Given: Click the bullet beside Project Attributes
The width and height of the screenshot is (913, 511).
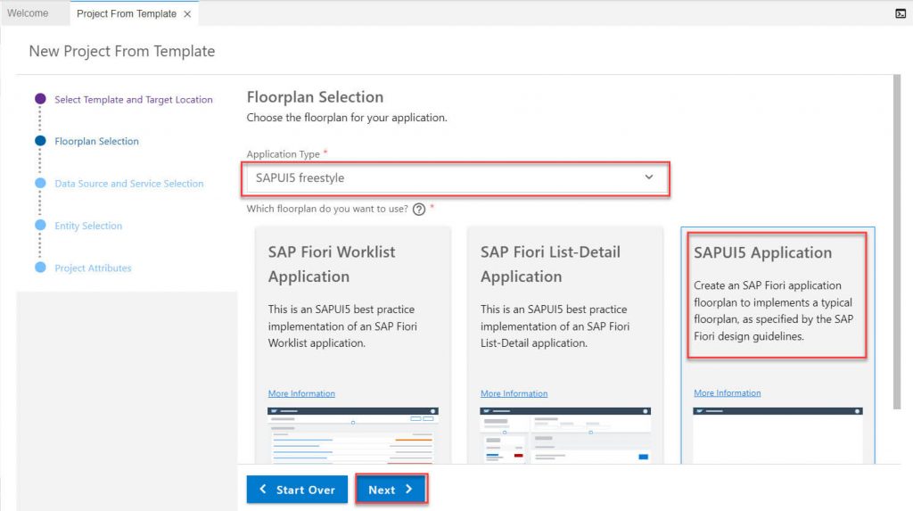Looking at the screenshot, I should click(x=40, y=268).
